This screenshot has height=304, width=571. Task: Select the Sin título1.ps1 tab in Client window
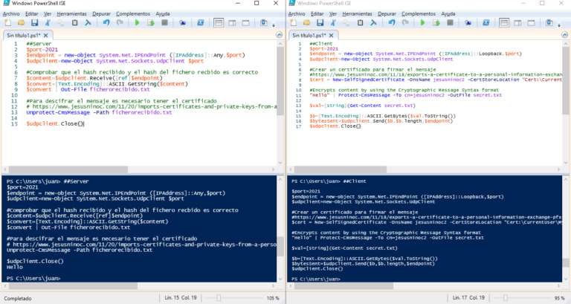[309, 35]
